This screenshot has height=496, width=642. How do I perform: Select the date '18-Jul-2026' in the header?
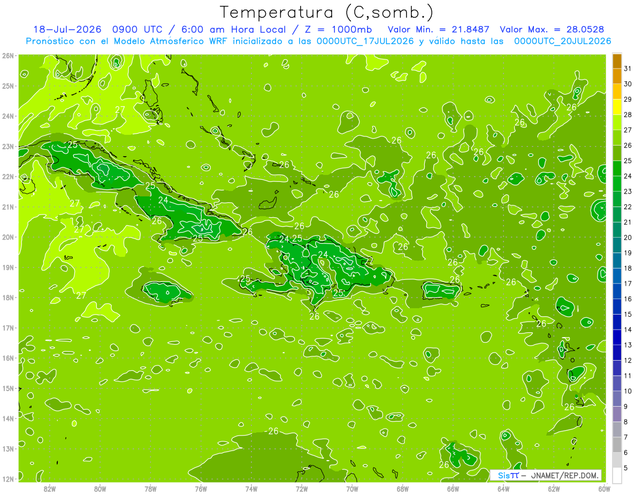click(x=67, y=30)
